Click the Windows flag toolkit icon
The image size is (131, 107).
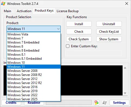105,102
